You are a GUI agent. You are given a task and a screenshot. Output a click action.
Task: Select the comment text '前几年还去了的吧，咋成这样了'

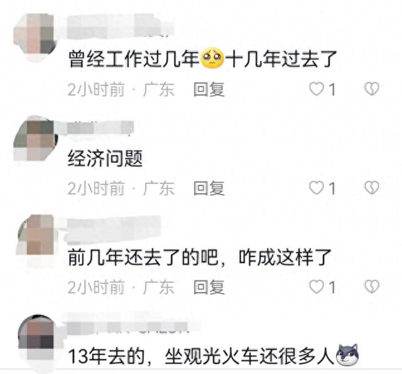[x=200, y=257]
